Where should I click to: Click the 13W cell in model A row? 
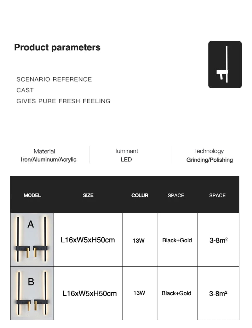click(x=139, y=241)
